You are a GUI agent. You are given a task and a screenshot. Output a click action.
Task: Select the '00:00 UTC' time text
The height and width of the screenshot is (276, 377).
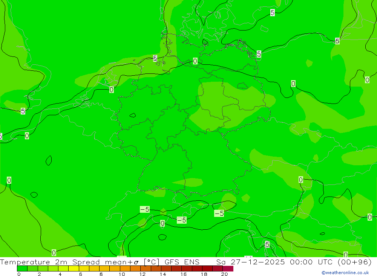(x=311, y=262)
